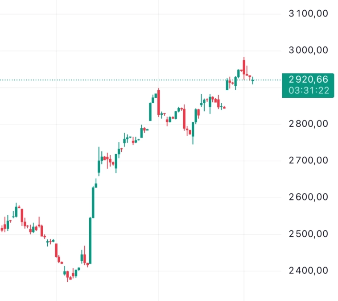Click the dotted current price line
Viewport: 338px width, 301px height.
click(x=134, y=80)
